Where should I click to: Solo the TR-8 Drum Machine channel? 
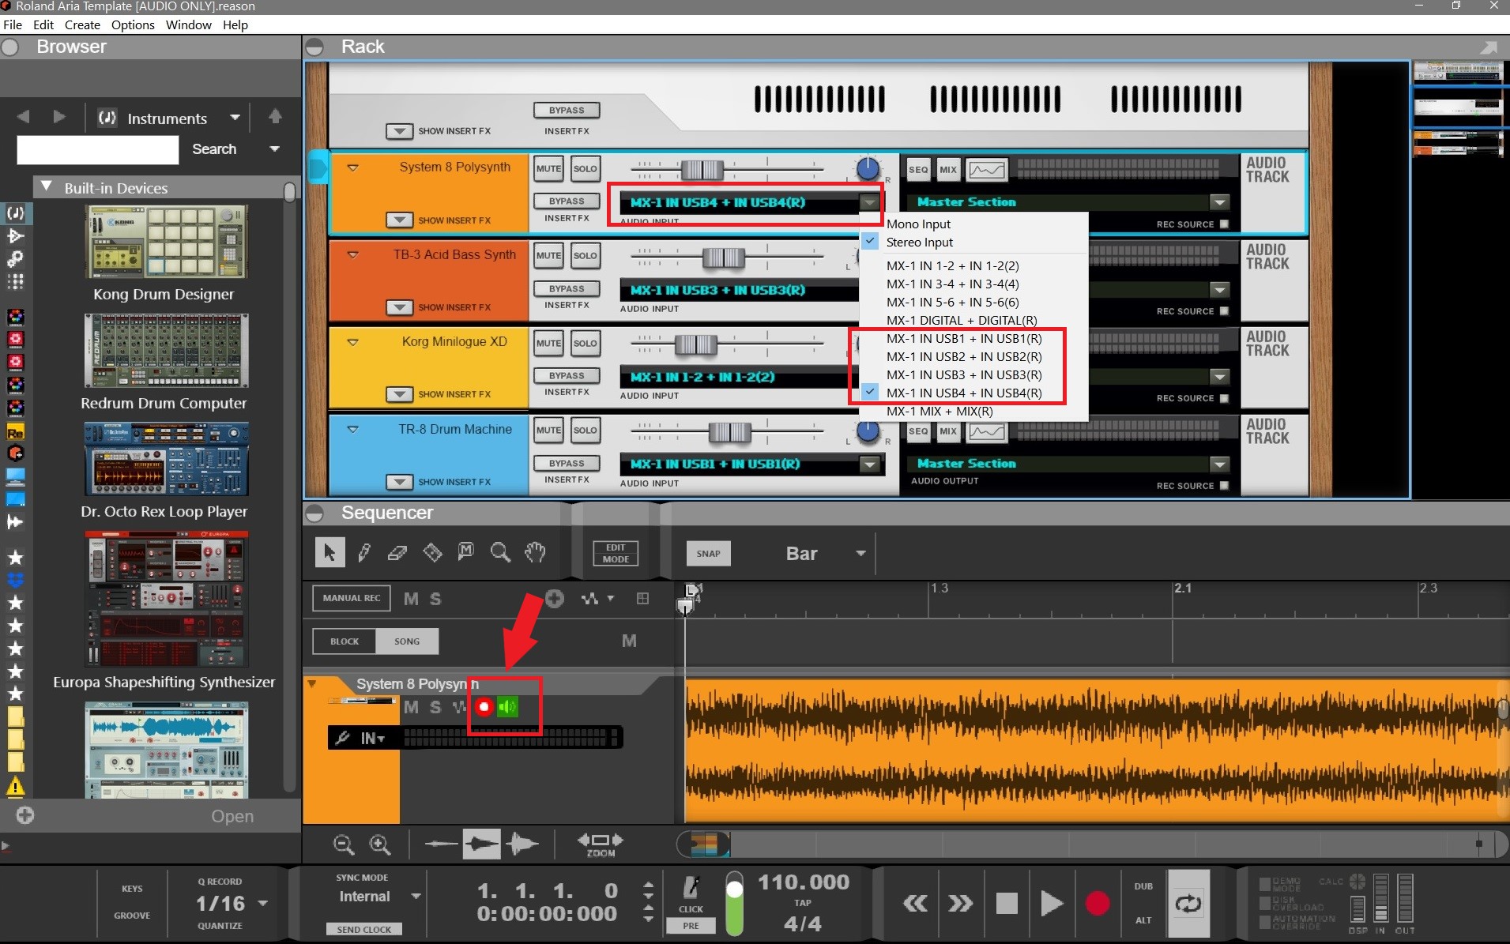coord(585,431)
